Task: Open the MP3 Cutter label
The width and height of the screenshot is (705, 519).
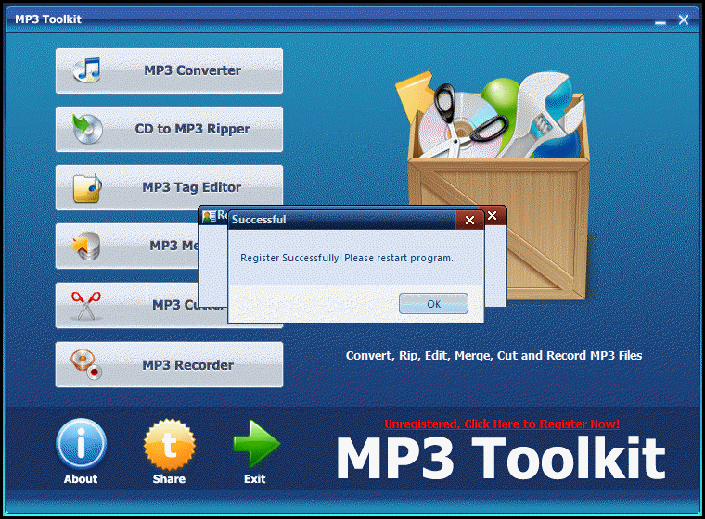Action: coord(189,305)
